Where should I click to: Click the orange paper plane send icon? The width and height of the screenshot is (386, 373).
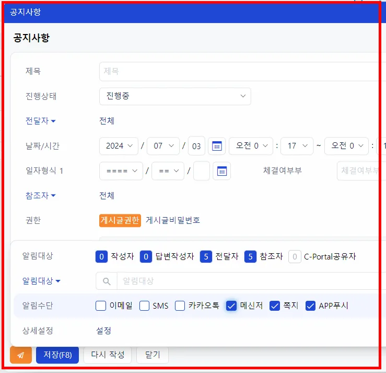pos(21,355)
